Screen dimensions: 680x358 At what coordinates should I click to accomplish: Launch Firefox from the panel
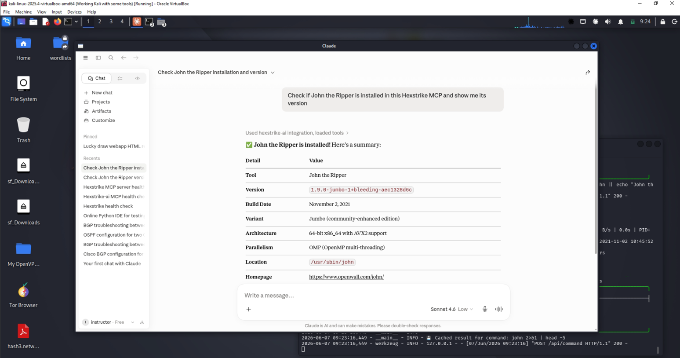coord(58,22)
